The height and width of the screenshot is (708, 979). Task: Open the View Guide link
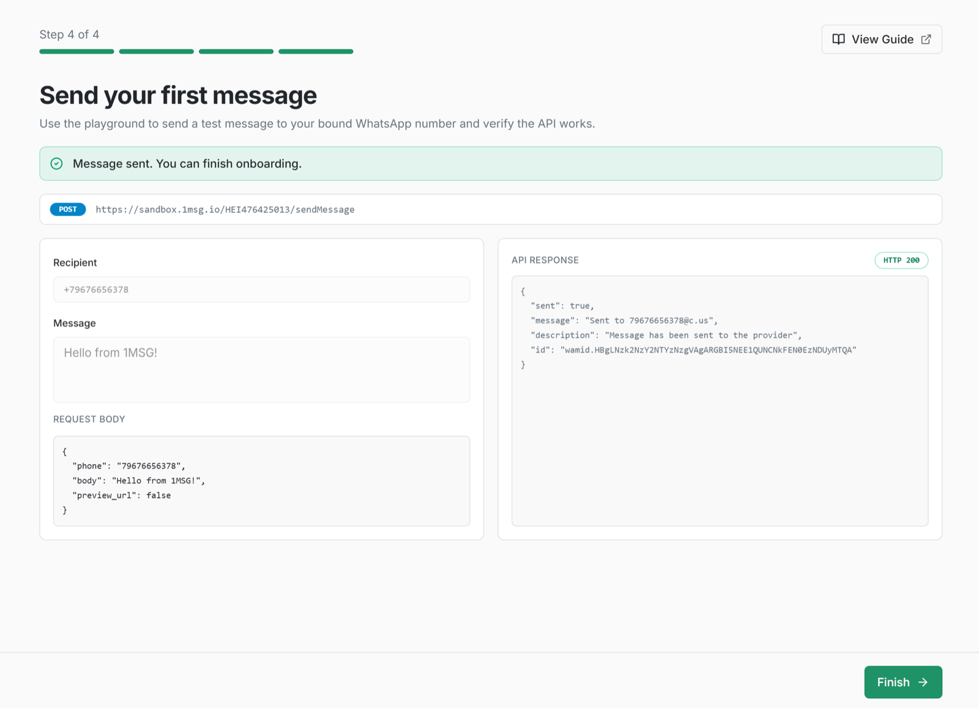coord(882,39)
